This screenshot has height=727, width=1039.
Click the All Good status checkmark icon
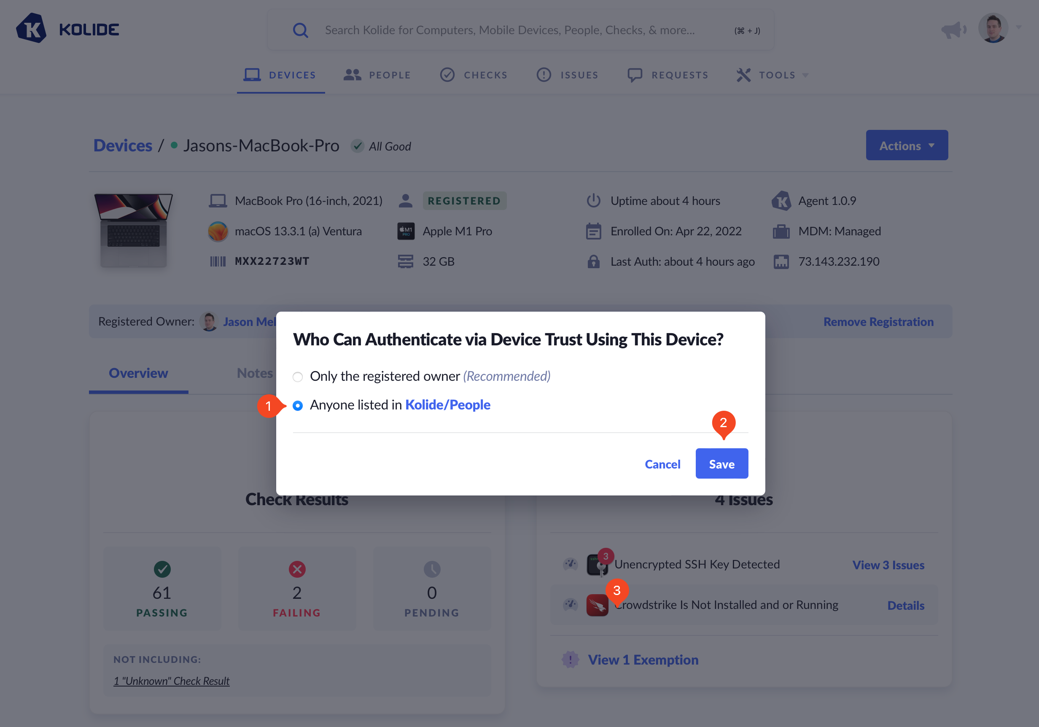tap(357, 146)
